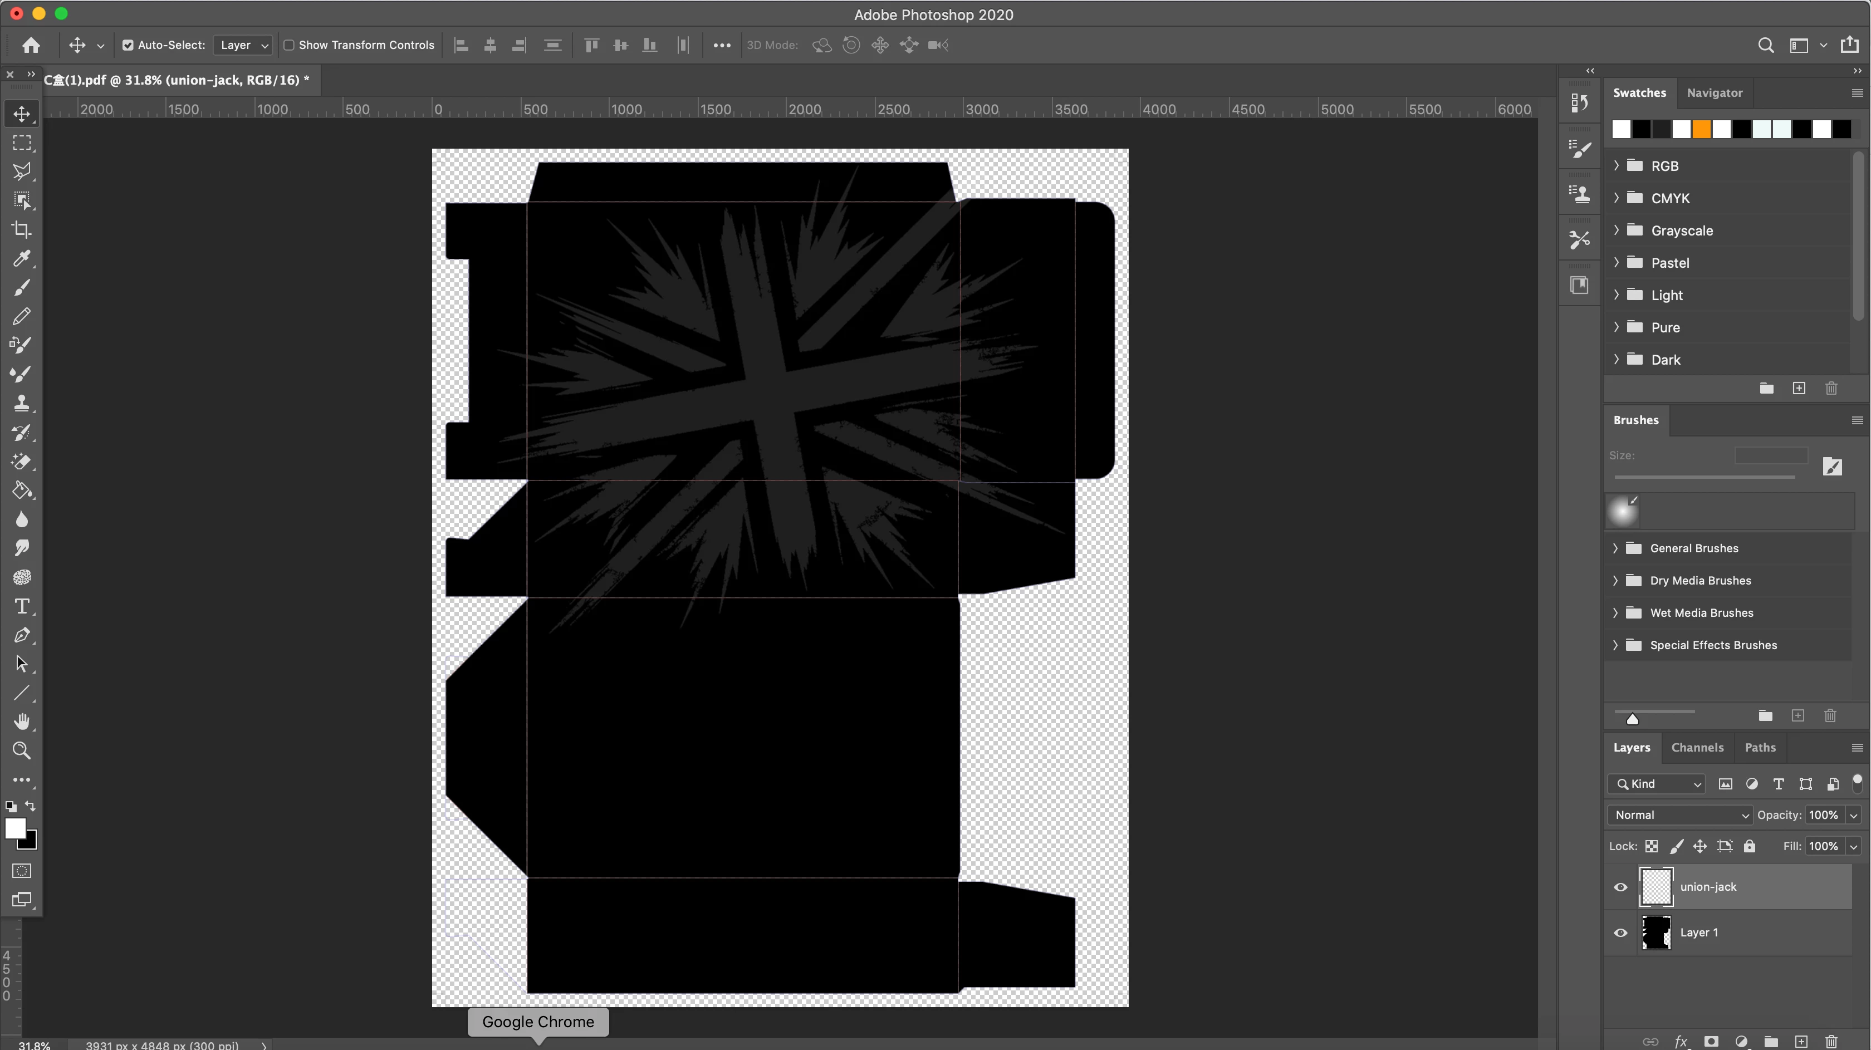Enable Show Transform Controls checkbox
Viewport: 1871px width, 1050px height.
point(289,45)
